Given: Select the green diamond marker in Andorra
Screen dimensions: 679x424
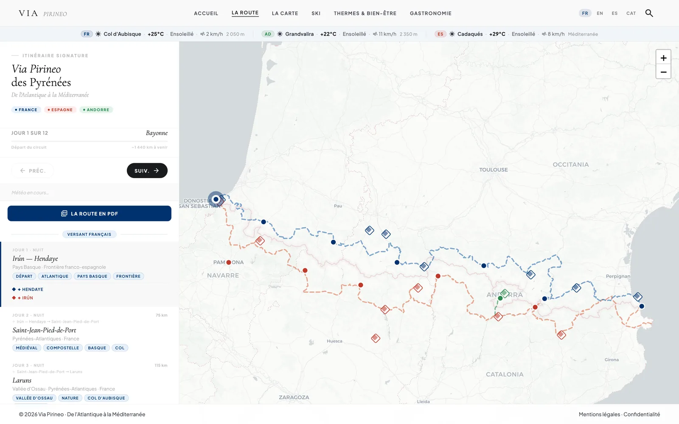Looking at the screenshot, I should pyautogui.click(x=505, y=293).
